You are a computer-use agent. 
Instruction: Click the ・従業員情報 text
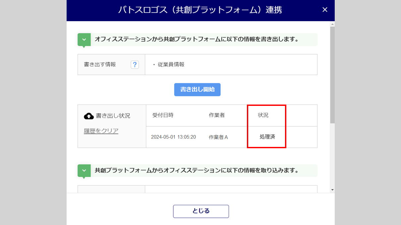(x=168, y=65)
